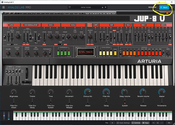Select the first green Dispersion button
Screen dimensions: 175x125
58,53
